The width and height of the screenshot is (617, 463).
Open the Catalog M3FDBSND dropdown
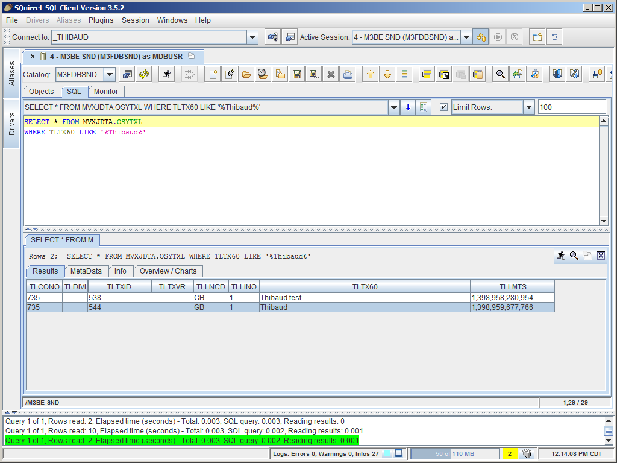click(x=110, y=75)
